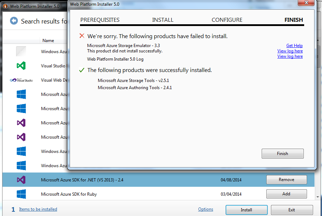This screenshot has width=322, height=216.
Task: View the Storage Emulator install log
Action: pyautogui.click(x=290, y=51)
